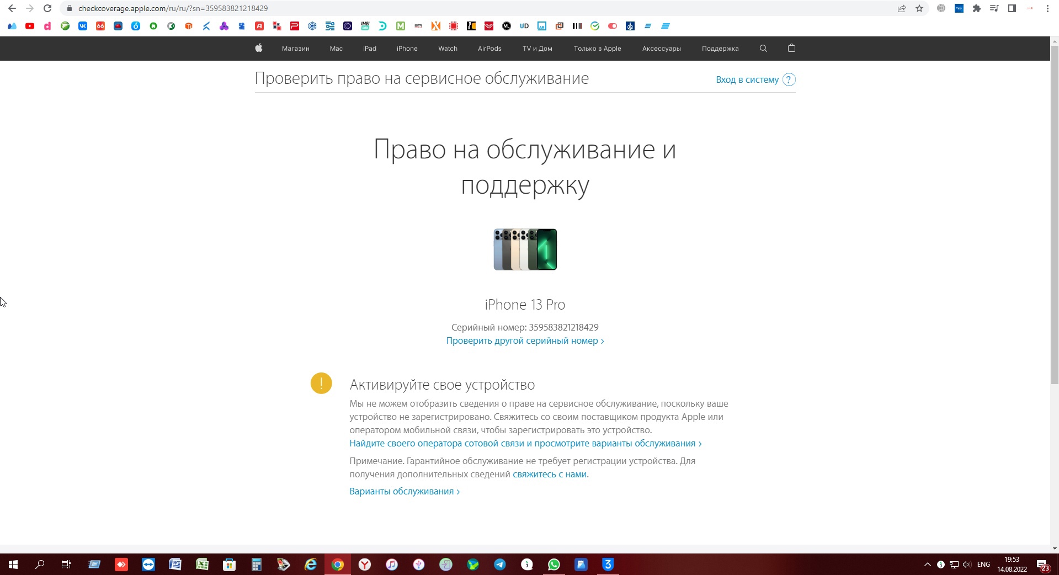Open the shopping bag icon
This screenshot has height=575, width=1059.
791,48
